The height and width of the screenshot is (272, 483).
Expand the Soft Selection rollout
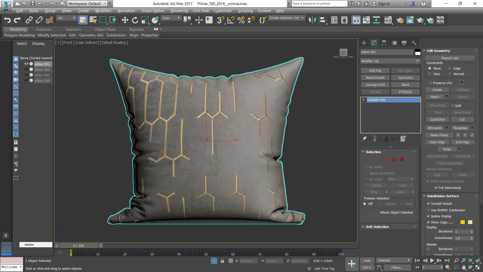(x=377, y=227)
